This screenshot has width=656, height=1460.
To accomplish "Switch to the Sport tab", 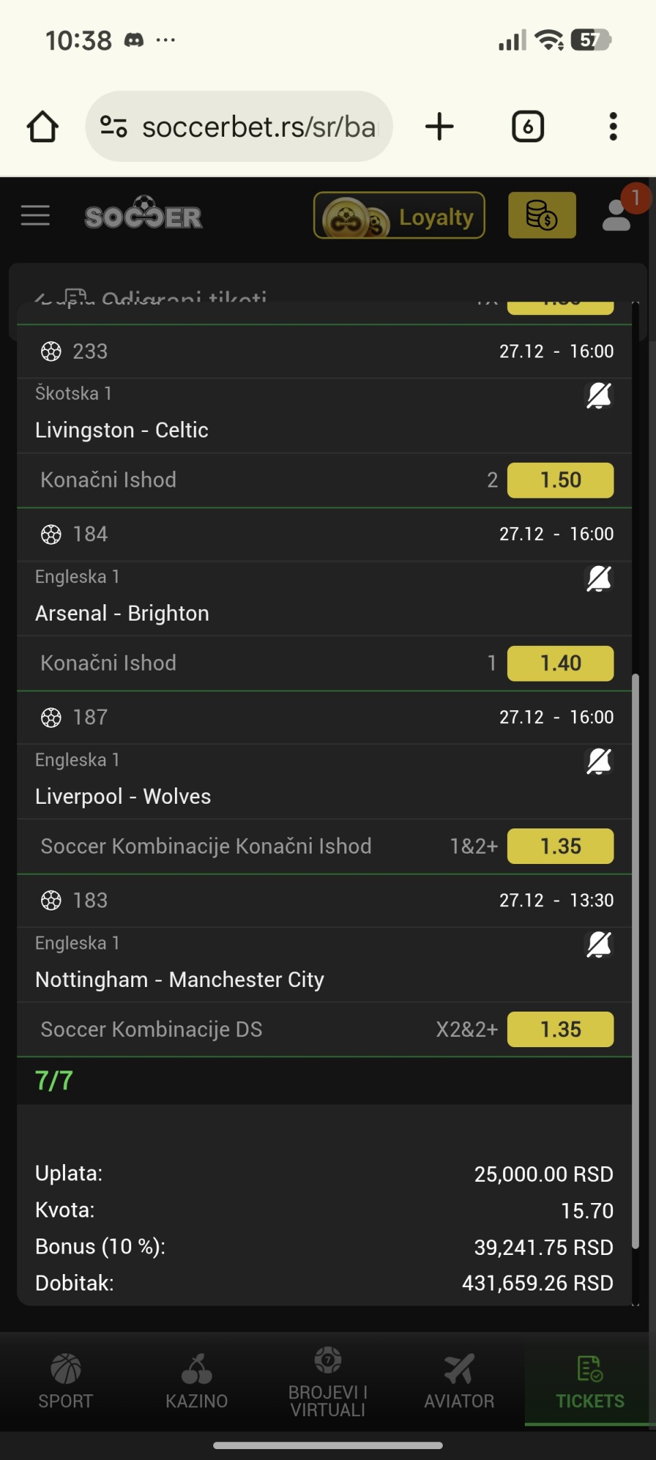I will 66,1381.
